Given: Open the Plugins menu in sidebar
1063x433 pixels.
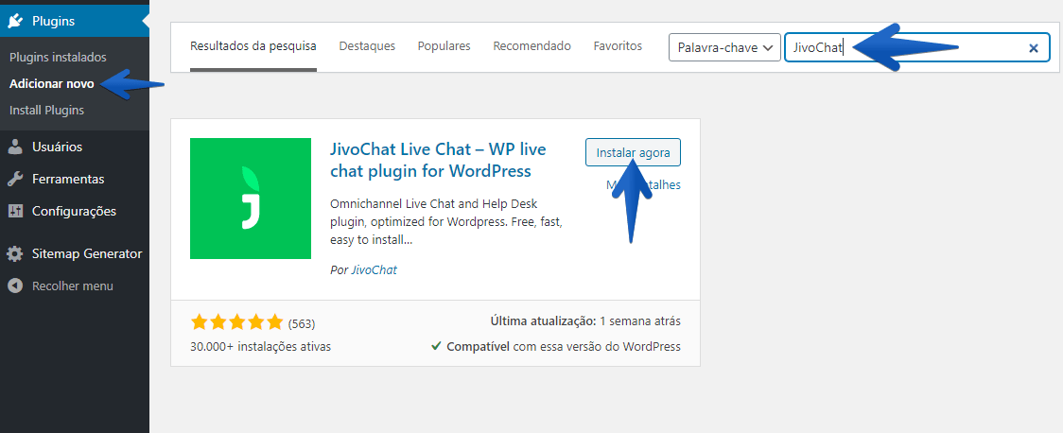Looking at the screenshot, I should (x=75, y=21).
